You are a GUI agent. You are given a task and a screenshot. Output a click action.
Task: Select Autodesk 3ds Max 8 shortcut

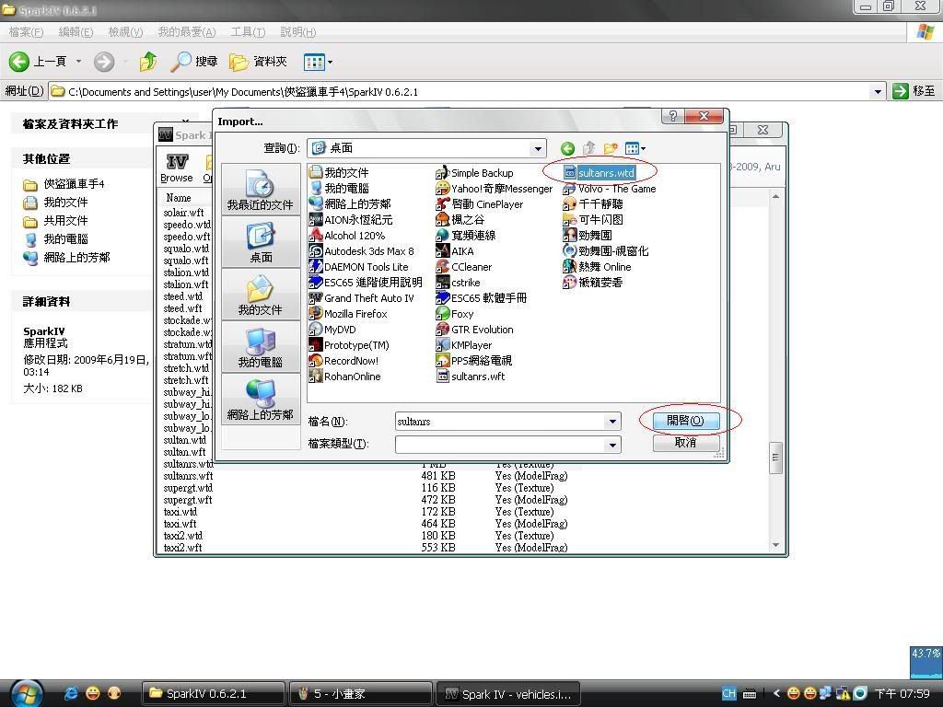[368, 251]
